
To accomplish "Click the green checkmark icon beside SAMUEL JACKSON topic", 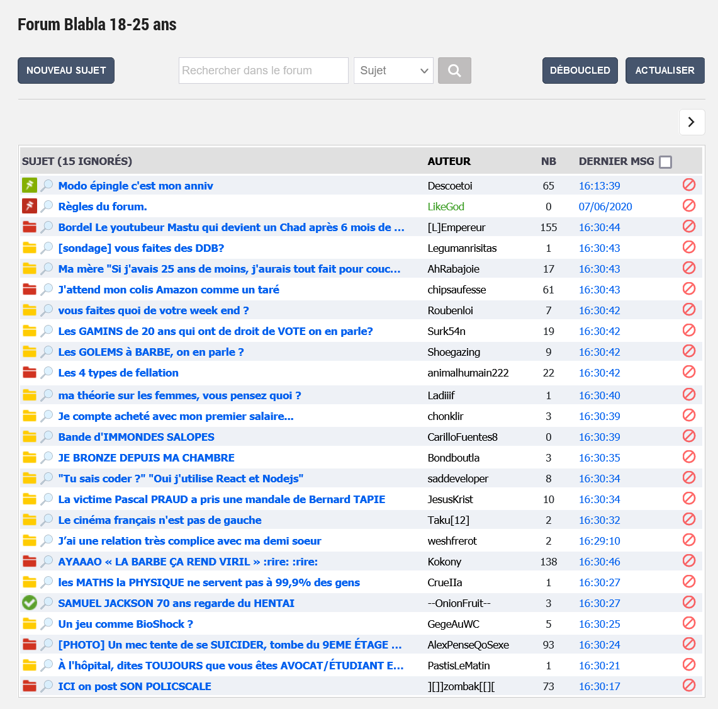I will pos(30,603).
